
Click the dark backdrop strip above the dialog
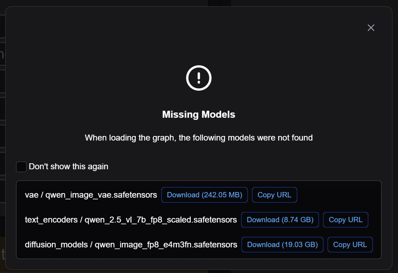(x=105, y=3)
